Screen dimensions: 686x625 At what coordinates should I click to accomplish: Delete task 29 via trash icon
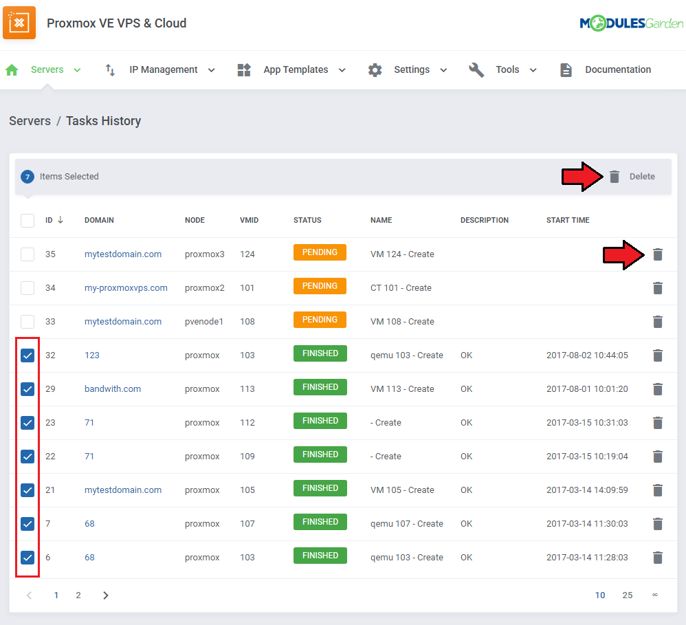click(x=658, y=389)
